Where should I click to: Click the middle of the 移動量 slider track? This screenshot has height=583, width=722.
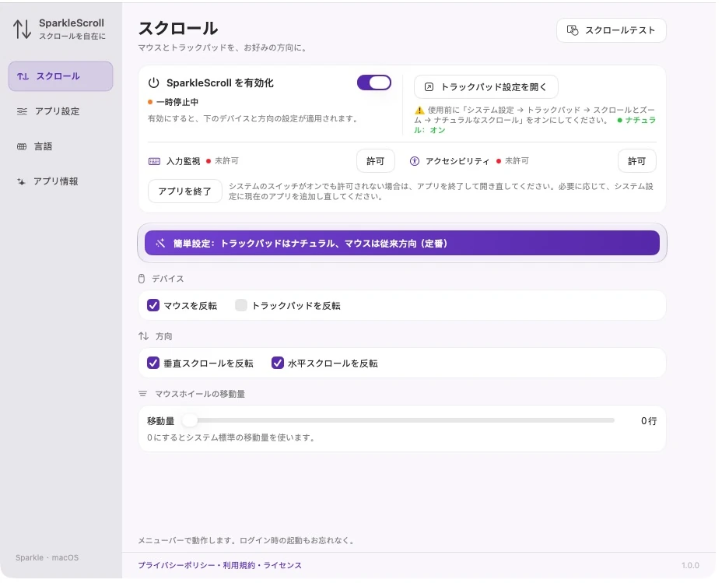click(x=399, y=420)
